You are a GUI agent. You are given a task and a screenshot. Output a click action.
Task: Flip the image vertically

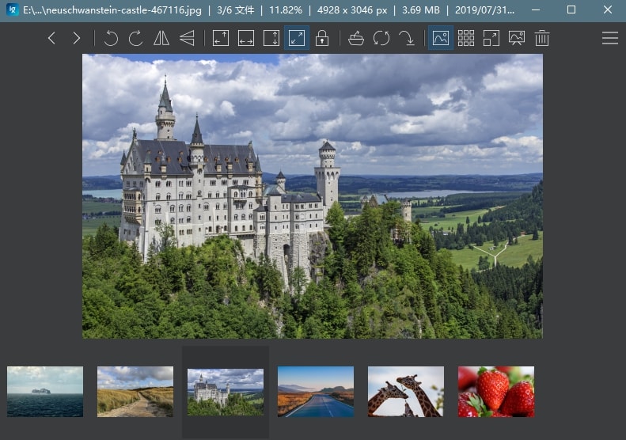187,38
